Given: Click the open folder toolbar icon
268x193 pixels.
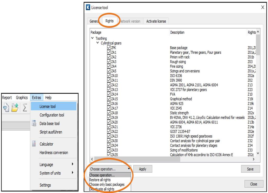Looking at the screenshot, I should pyautogui.click(x=15, y=108).
